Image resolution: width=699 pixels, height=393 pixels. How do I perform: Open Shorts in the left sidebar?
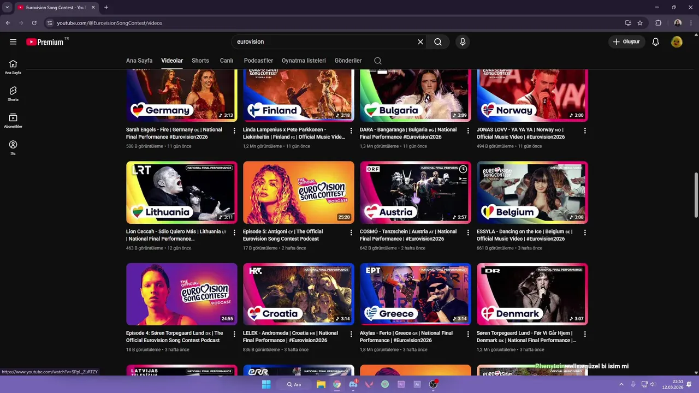(13, 94)
